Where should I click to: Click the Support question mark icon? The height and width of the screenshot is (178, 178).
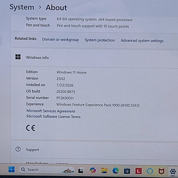pyautogui.click(x=18, y=149)
